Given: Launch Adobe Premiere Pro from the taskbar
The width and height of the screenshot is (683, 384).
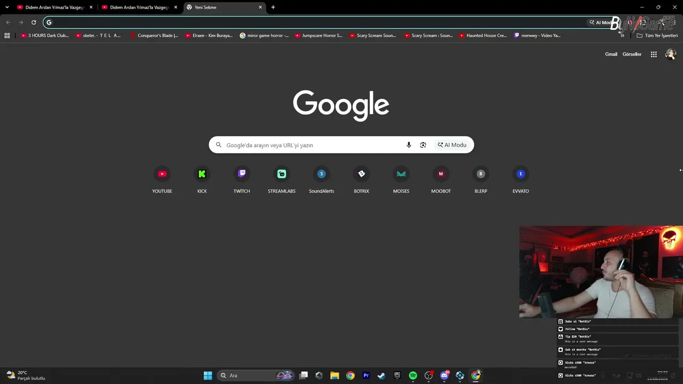Looking at the screenshot, I should click(366, 375).
